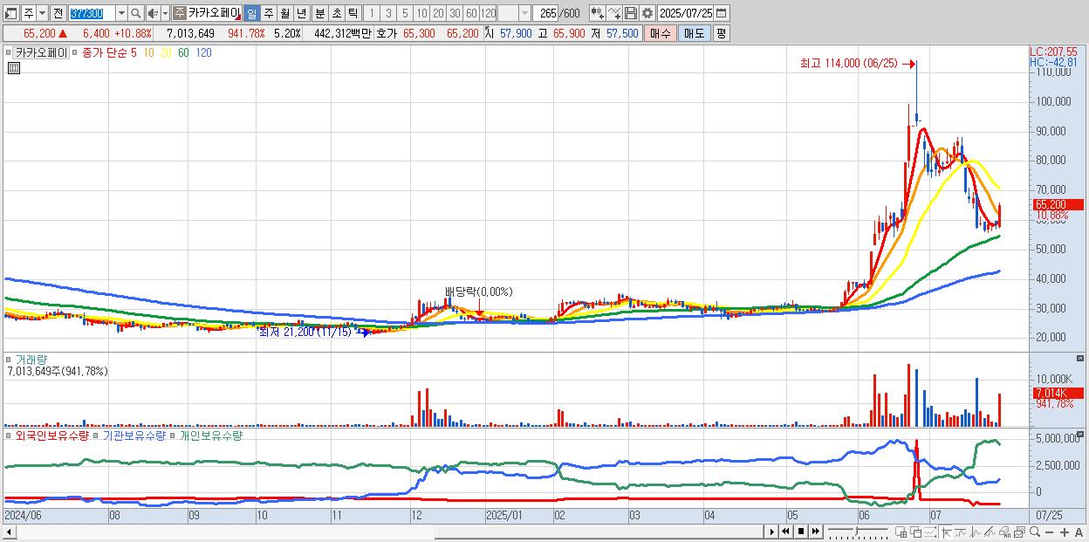Click the A text annotation icon
The height and width of the screenshot is (542, 1089).
click(1079, 532)
